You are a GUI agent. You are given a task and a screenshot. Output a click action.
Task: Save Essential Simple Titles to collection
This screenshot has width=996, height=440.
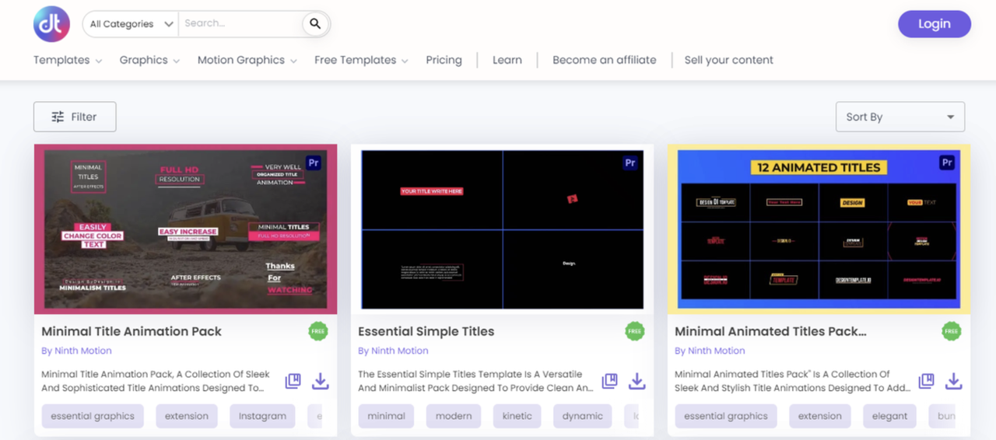[609, 381]
